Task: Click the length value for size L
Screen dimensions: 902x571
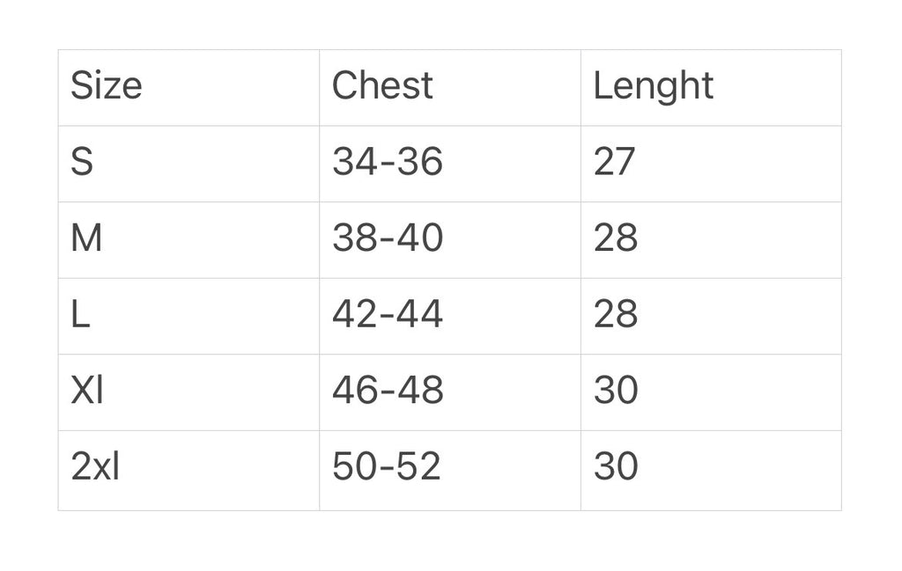Action: click(615, 314)
